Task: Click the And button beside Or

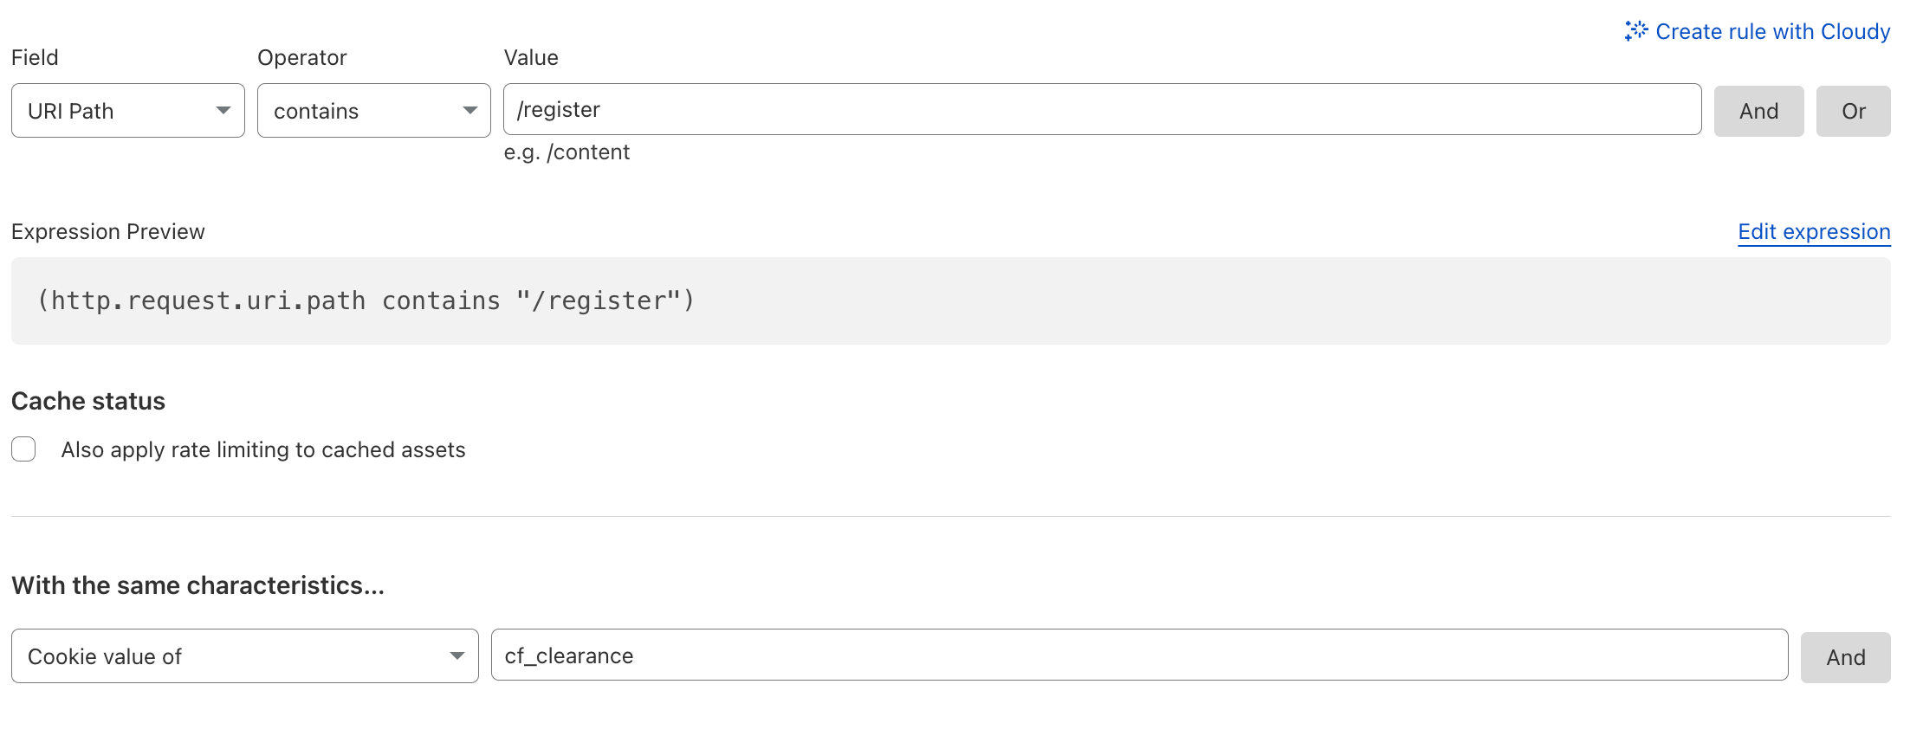Action: click(x=1758, y=111)
